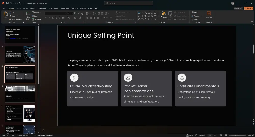The image size is (255, 137).
Task: Select the Isosceles Triangle shape
Action: click(139, 16)
